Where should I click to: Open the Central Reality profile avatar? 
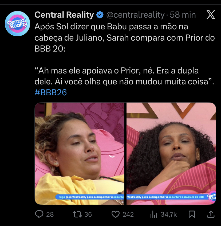17,24
